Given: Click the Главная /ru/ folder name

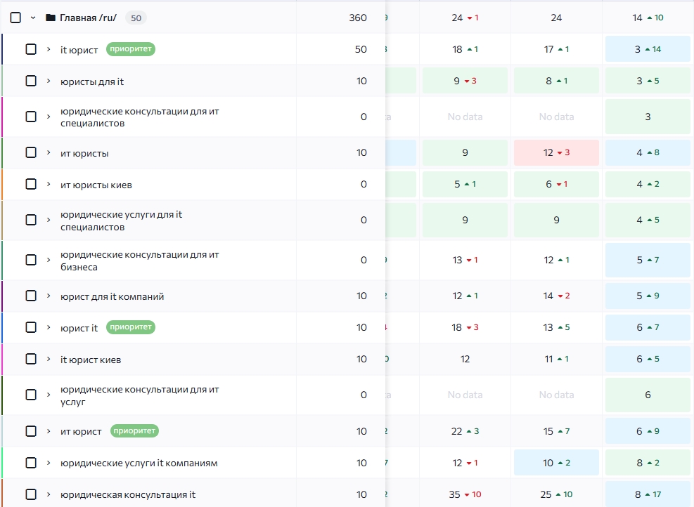Looking at the screenshot, I should 88,18.
